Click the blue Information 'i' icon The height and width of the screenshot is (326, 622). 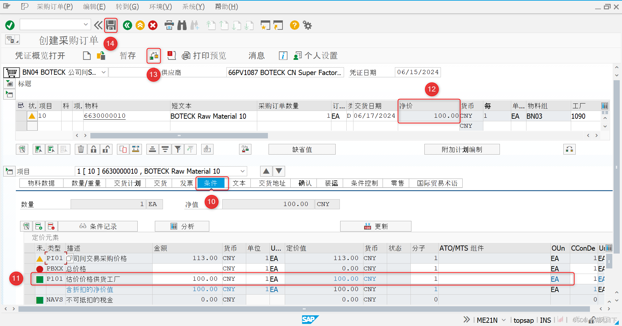283,56
